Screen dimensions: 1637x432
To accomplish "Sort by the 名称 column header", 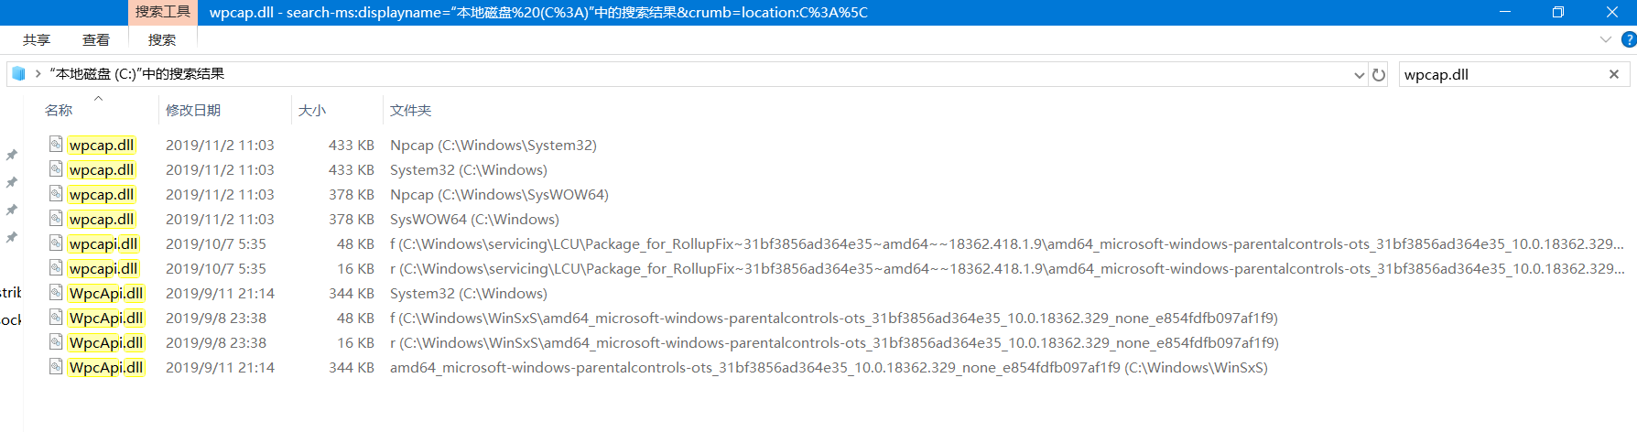I will (x=59, y=110).
